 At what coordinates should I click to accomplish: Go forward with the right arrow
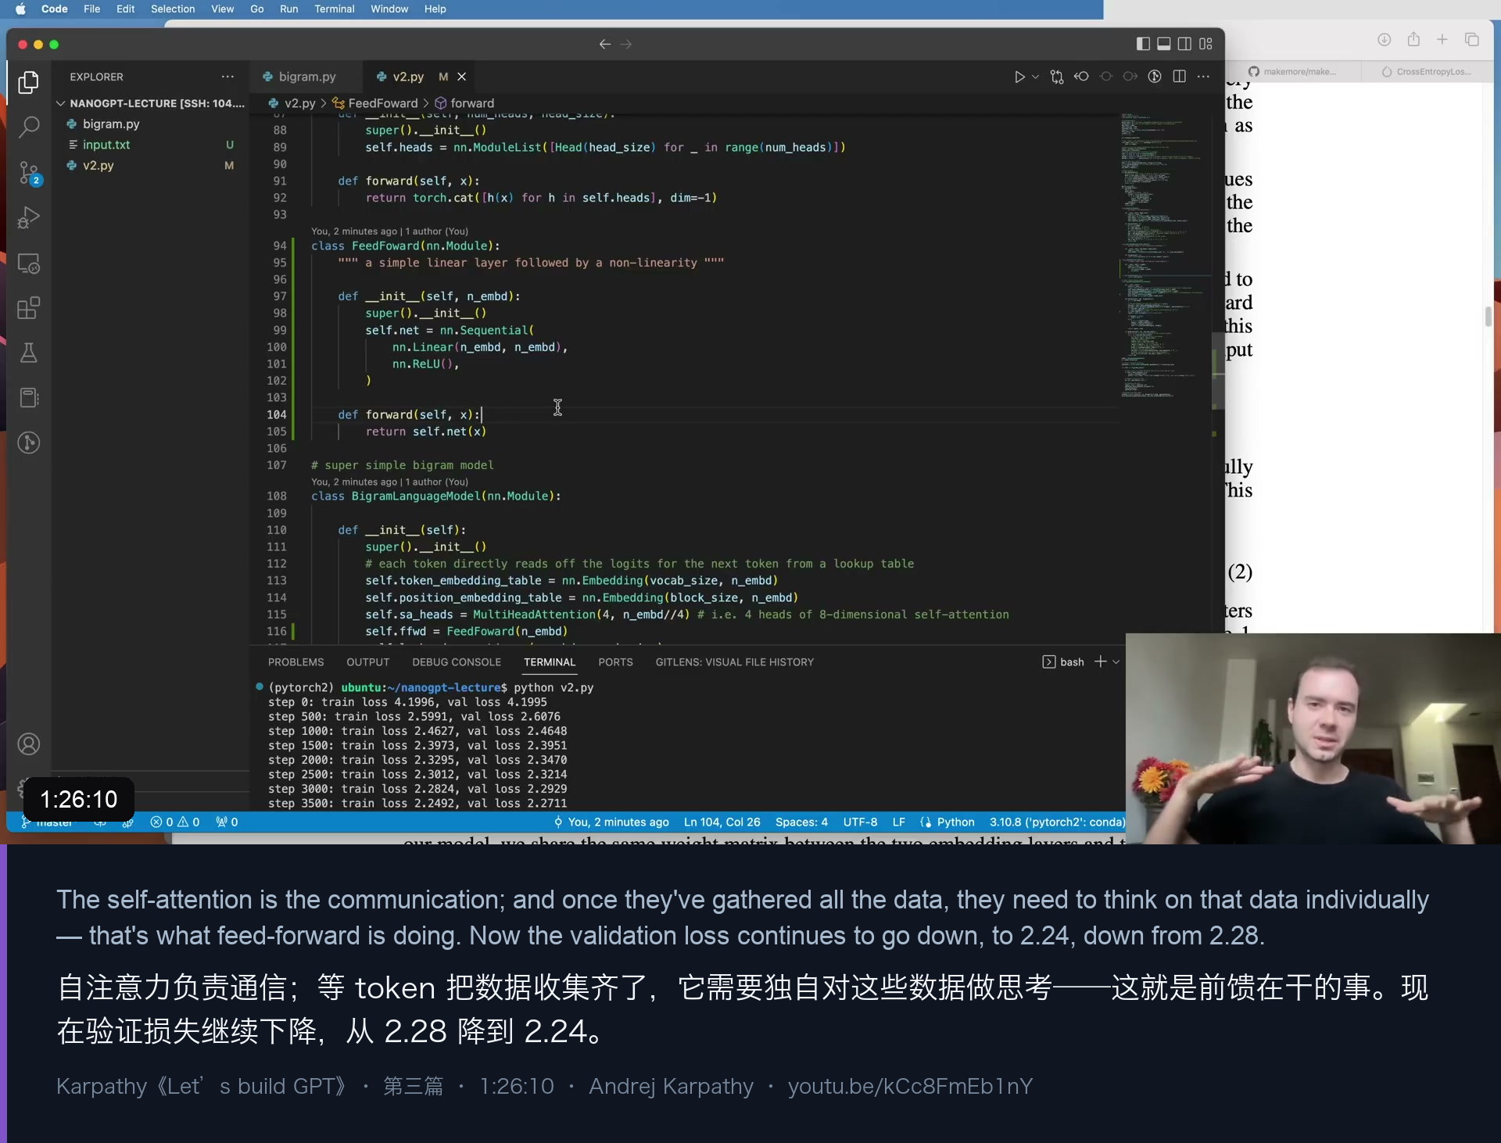[626, 45]
